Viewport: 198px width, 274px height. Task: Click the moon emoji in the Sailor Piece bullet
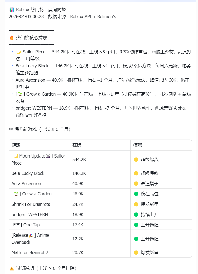(x=19, y=52)
